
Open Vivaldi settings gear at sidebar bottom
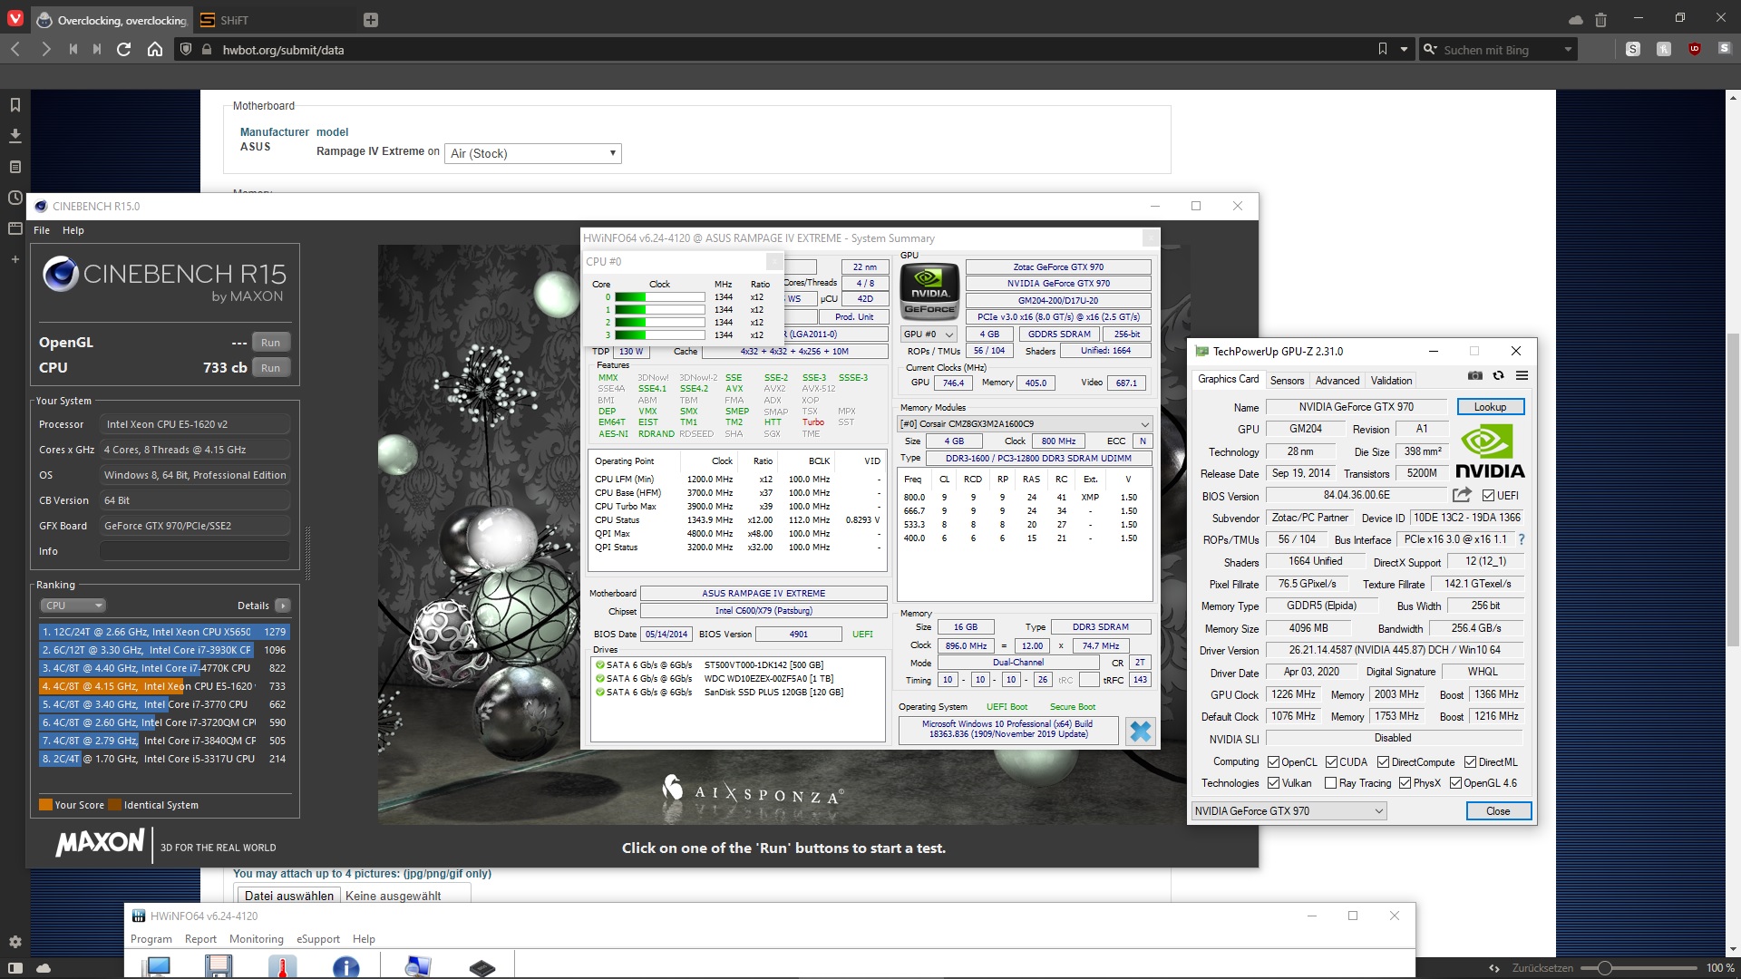(15, 942)
